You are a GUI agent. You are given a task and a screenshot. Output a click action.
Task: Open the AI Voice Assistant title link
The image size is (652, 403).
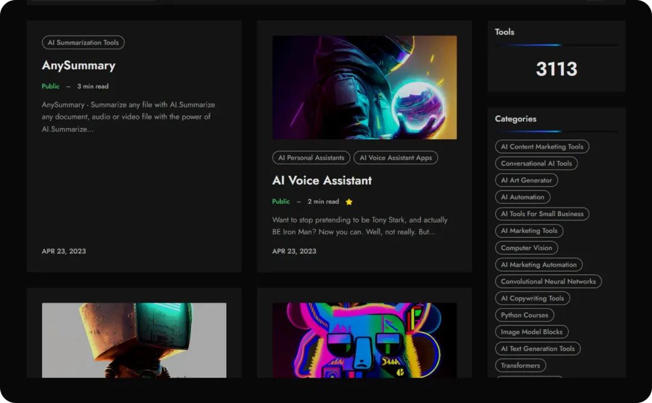322,180
